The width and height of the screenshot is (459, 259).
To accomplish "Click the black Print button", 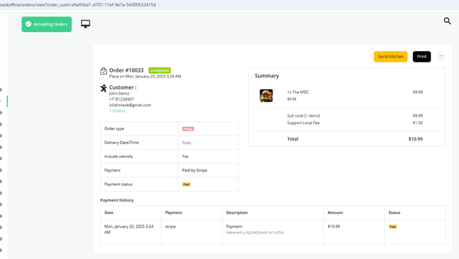I will point(422,57).
